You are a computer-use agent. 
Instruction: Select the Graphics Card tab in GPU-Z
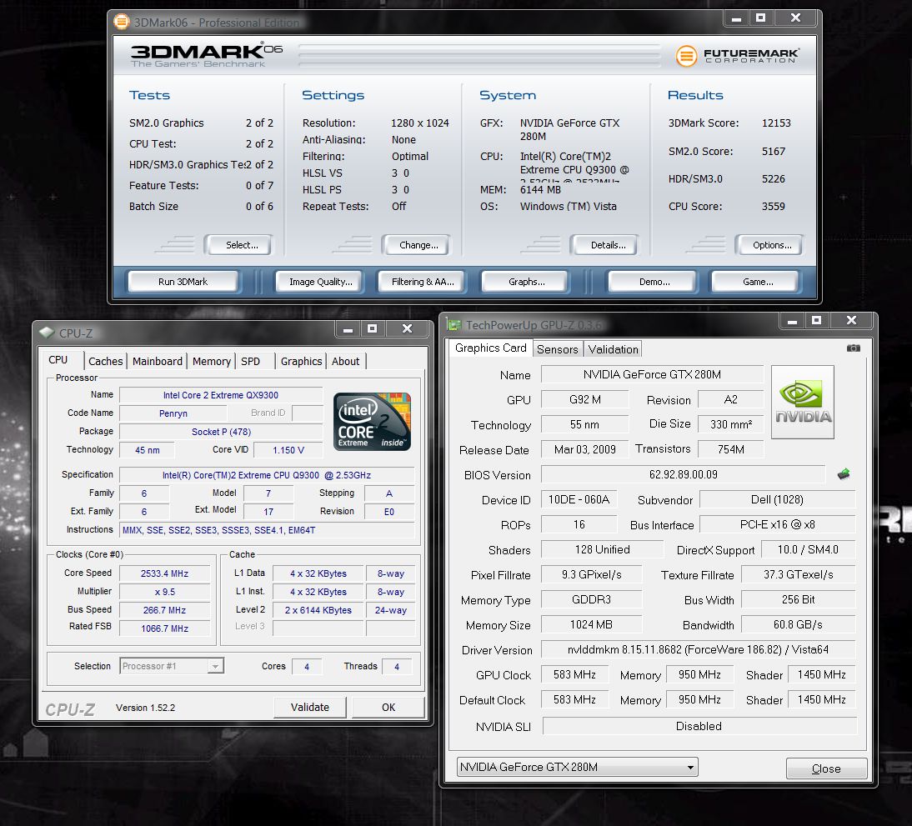[x=490, y=348]
